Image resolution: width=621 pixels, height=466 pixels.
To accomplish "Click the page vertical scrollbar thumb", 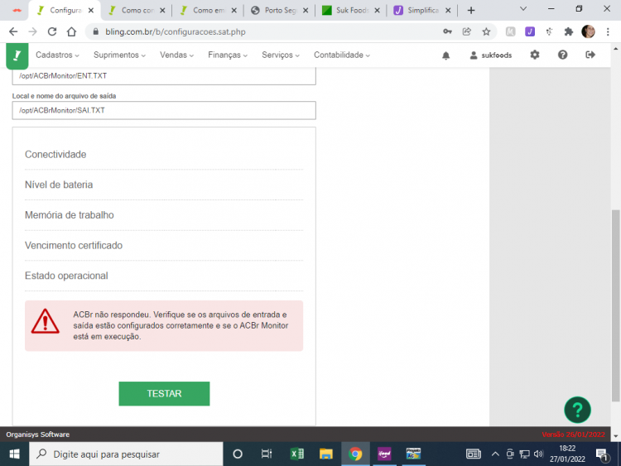I will 615,305.
